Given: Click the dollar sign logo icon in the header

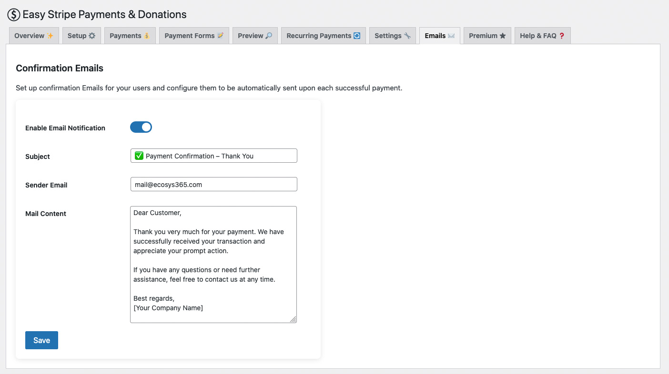Looking at the screenshot, I should (13, 14).
